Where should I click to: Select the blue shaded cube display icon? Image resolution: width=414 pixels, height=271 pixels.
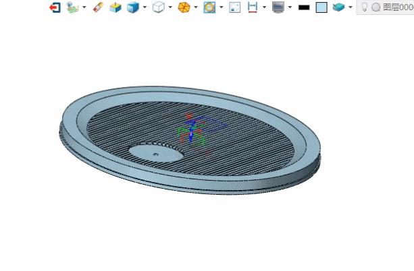[133, 7]
